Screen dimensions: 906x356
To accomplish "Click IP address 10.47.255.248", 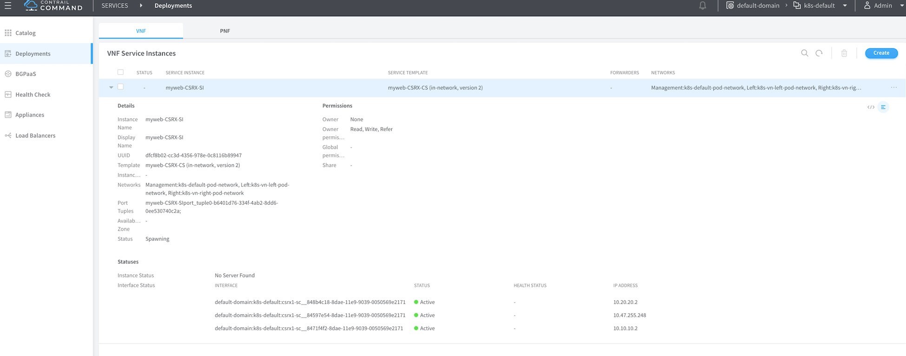I will (x=630, y=315).
